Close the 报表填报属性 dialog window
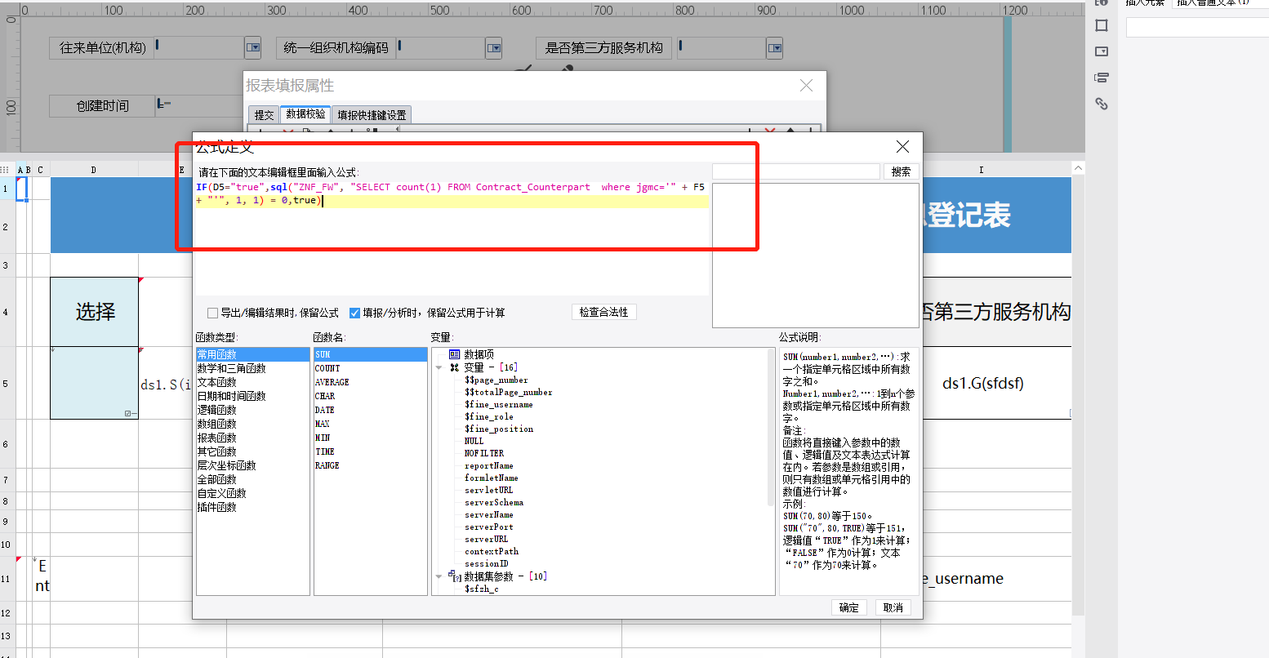 (x=806, y=86)
